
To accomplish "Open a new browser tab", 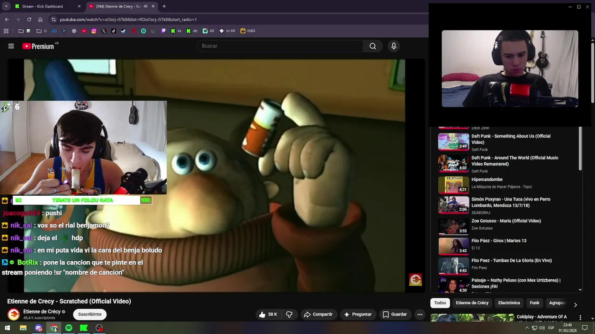I will (164, 6).
